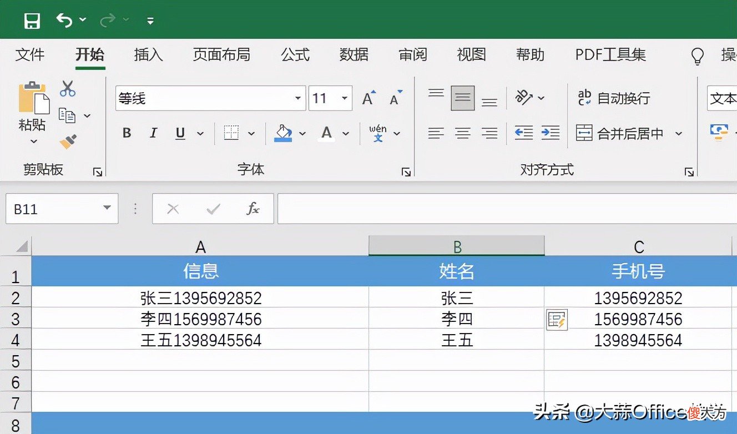Click the Format Painter brush icon
737x434 pixels.
pos(68,142)
